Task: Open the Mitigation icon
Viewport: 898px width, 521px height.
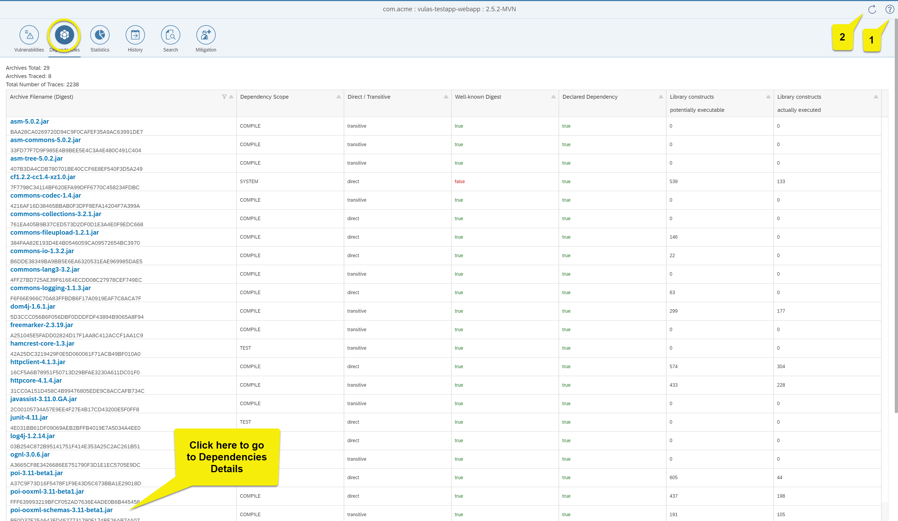Action: pyautogui.click(x=206, y=35)
